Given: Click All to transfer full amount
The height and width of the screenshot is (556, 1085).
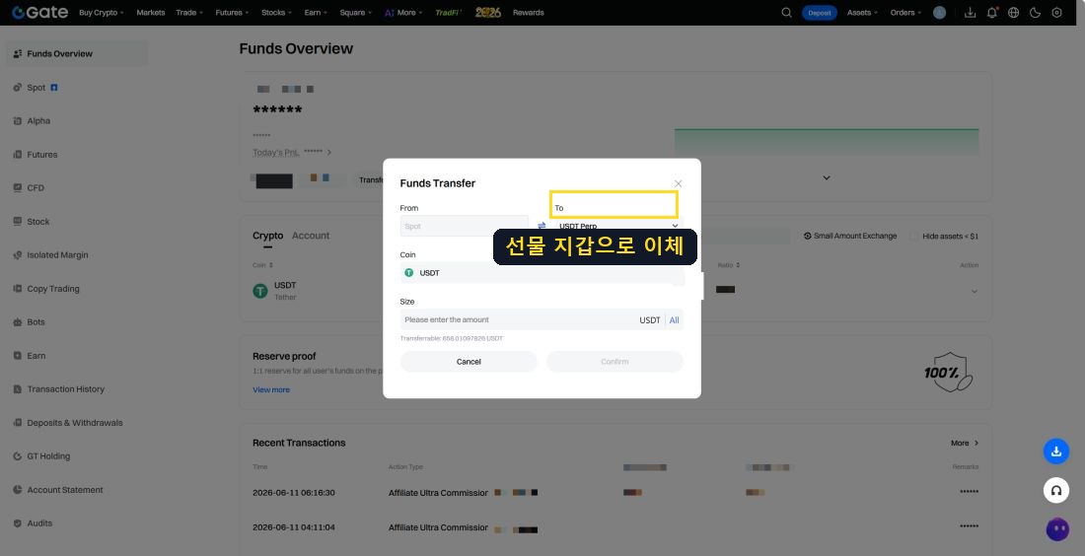Looking at the screenshot, I should tap(674, 320).
